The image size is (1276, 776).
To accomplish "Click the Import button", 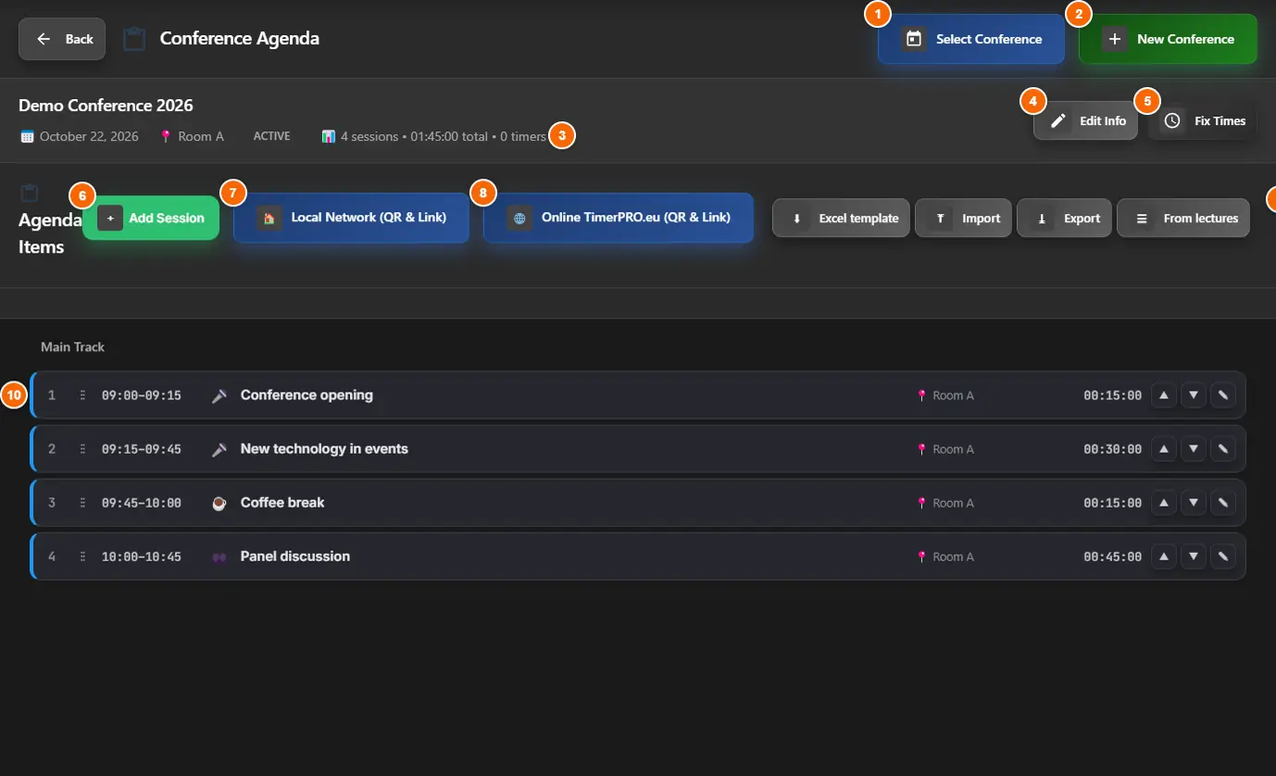I will [963, 219].
